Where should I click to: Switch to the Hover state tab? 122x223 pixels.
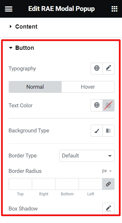(x=88, y=87)
